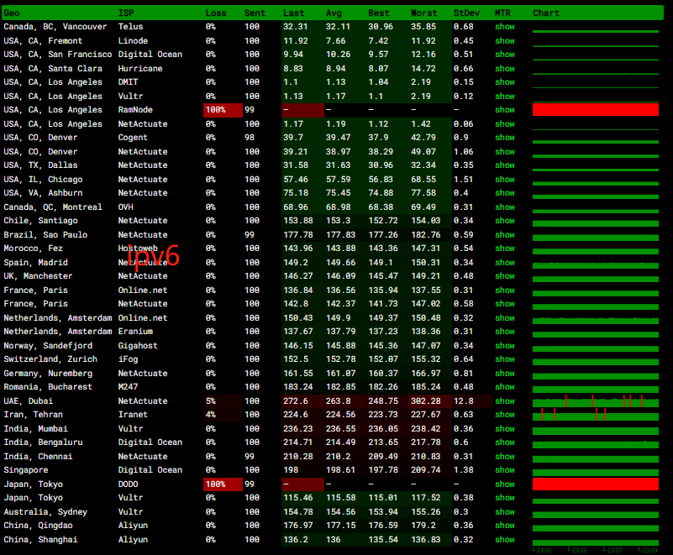Click the 5% loss cell for Dubai
The width and height of the screenshot is (673, 555).
[223, 401]
